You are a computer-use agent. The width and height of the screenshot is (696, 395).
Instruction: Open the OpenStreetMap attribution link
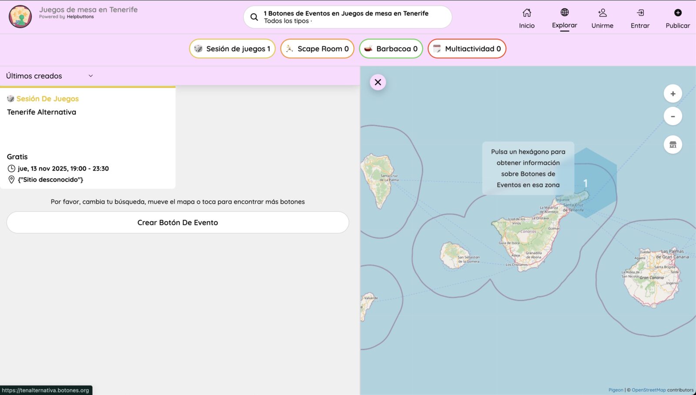(648, 390)
